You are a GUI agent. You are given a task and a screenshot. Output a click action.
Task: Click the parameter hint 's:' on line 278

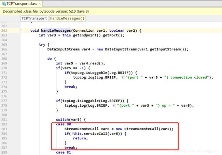114,106
